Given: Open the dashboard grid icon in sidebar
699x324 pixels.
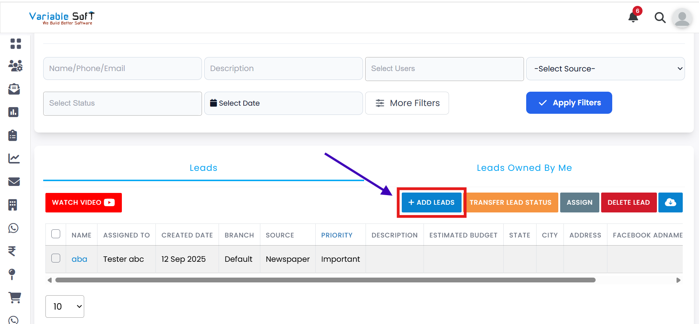Looking at the screenshot, I should click(16, 44).
